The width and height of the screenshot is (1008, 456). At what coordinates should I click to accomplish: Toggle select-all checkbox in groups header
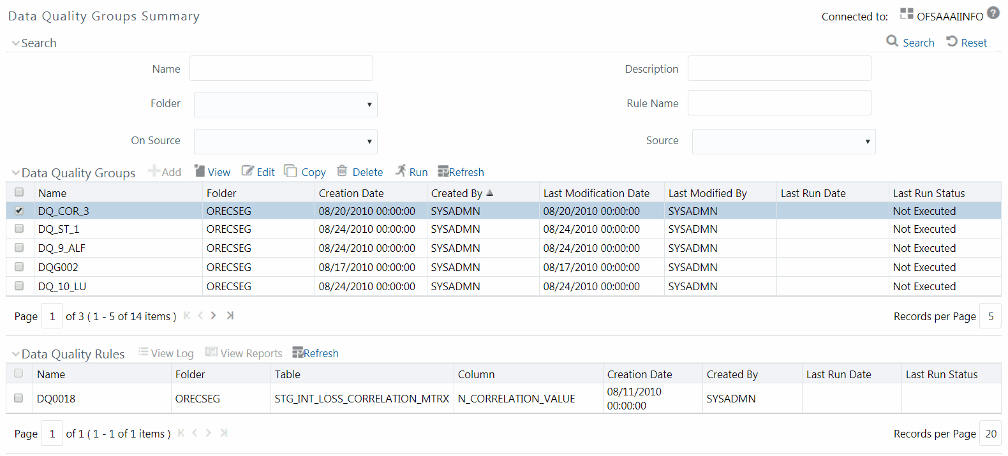click(19, 192)
